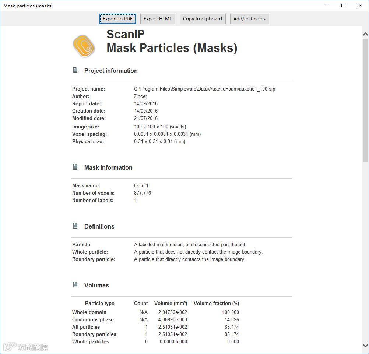The height and width of the screenshot is (354, 369).
Task: Click the Export HTML button
Action: [x=158, y=19]
